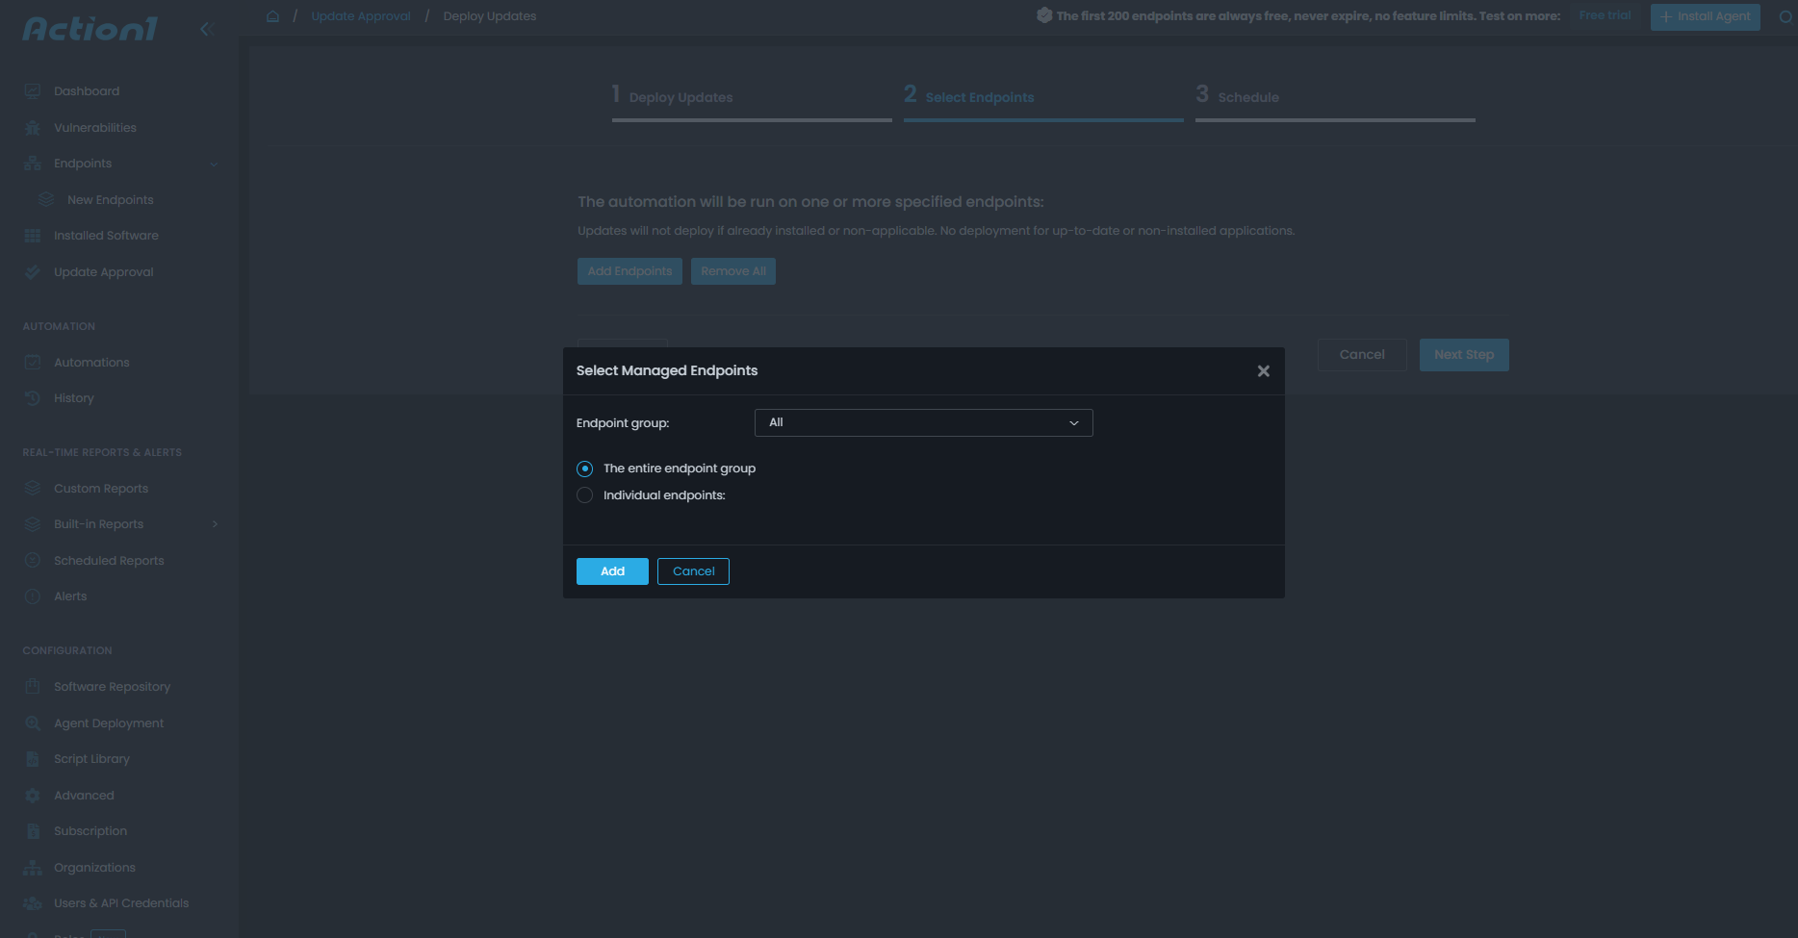Click the Vulnerabilities bug icon

click(x=33, y=128)
